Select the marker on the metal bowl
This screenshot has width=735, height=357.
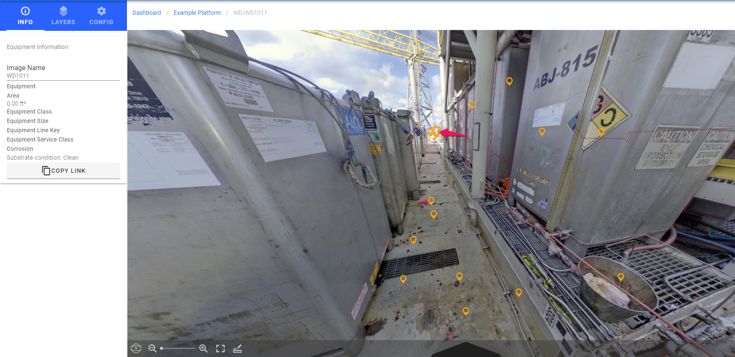620,277
